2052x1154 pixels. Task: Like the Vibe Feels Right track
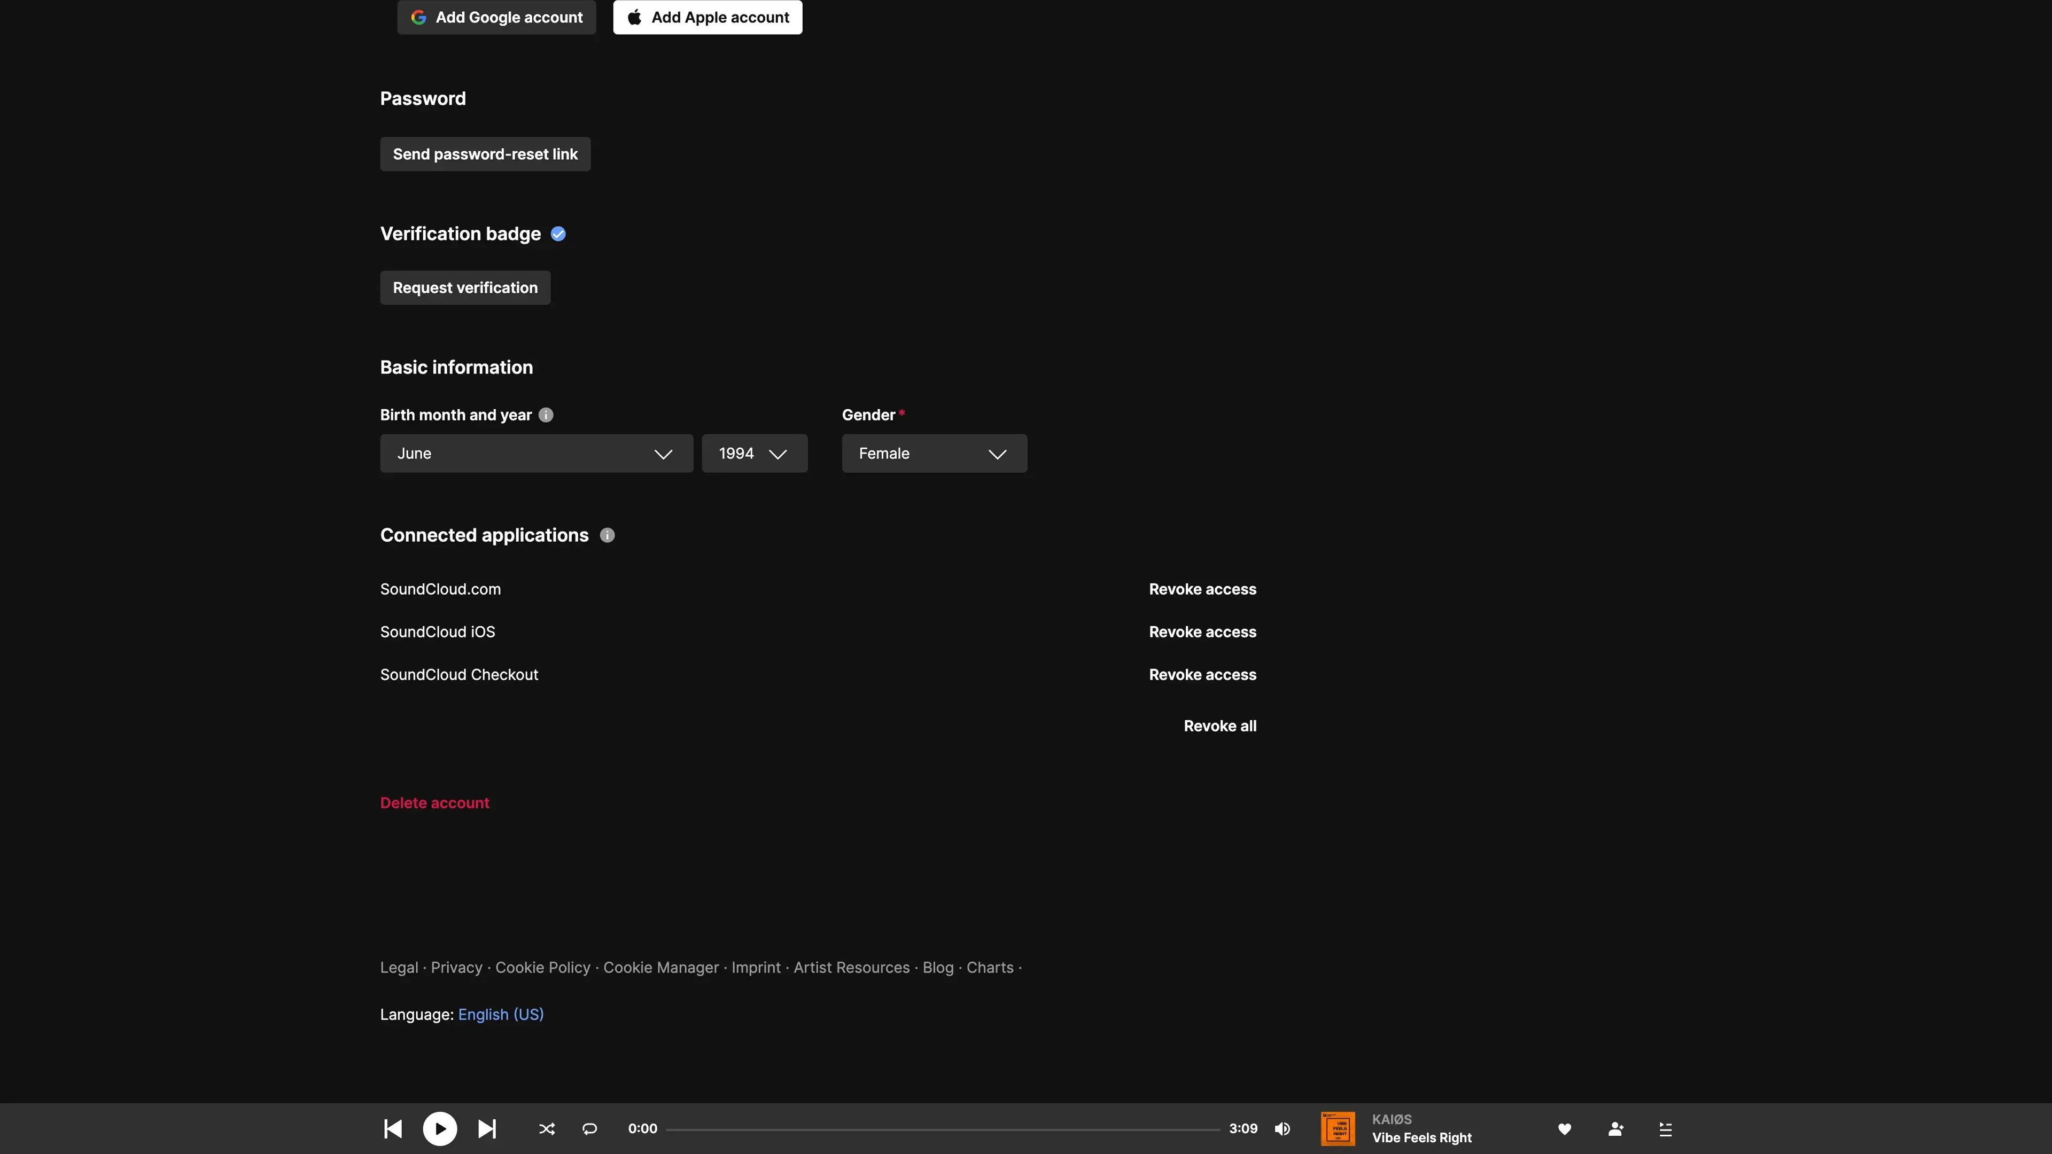coord(1565,1128)
